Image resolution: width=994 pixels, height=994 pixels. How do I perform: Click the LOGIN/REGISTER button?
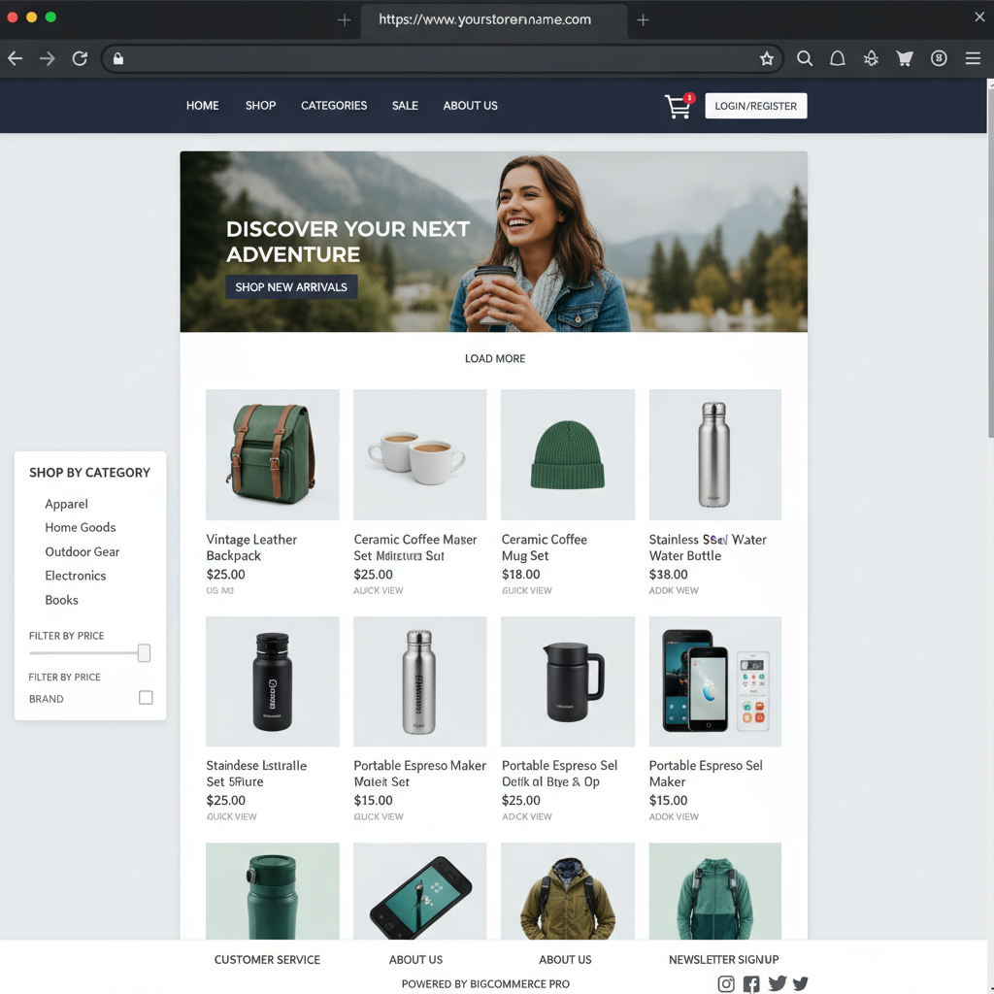[755, 106]
